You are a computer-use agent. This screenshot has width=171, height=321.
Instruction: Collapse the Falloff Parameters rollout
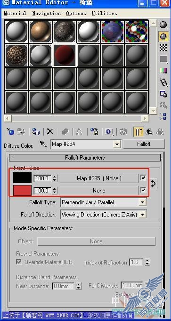click(85, 158)
